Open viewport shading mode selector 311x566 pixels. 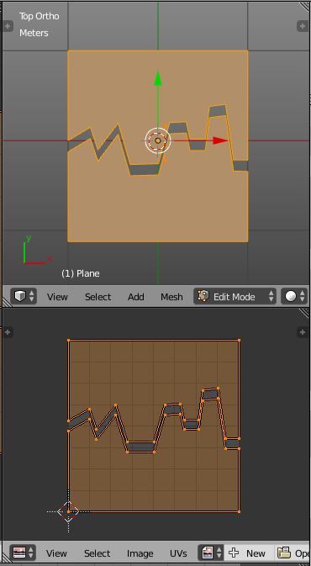click(x=294, y=296)
